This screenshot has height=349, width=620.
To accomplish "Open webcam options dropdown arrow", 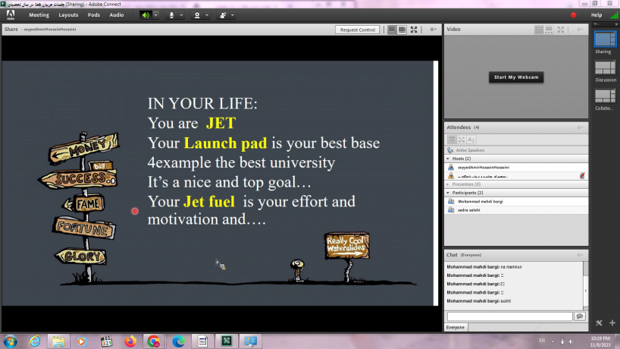I will (x=207, y=15).
